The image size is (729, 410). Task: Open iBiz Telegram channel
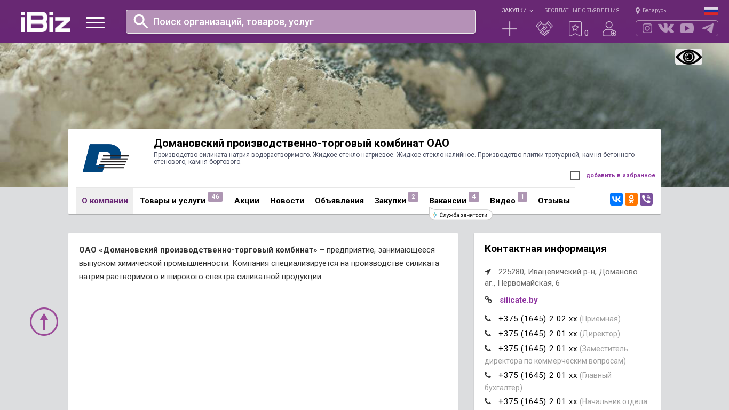coord(708,28)
